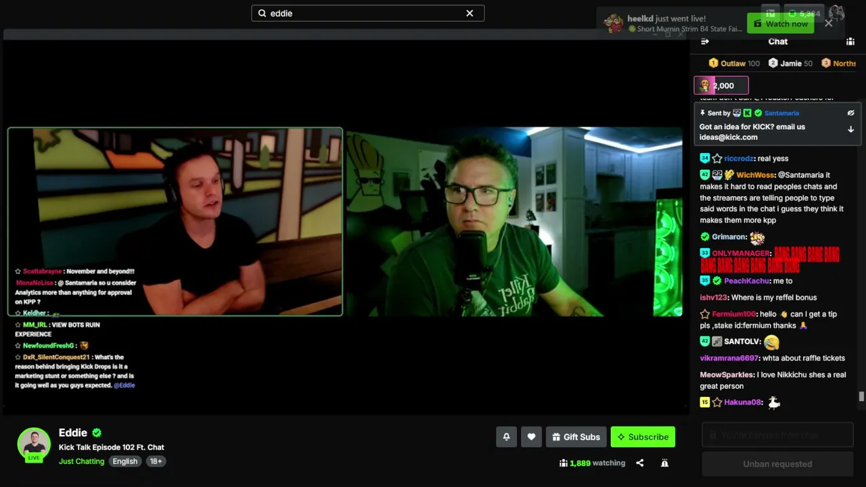Open Grimaron's user card in chat

pyautogui.click(x=729, y=237)
